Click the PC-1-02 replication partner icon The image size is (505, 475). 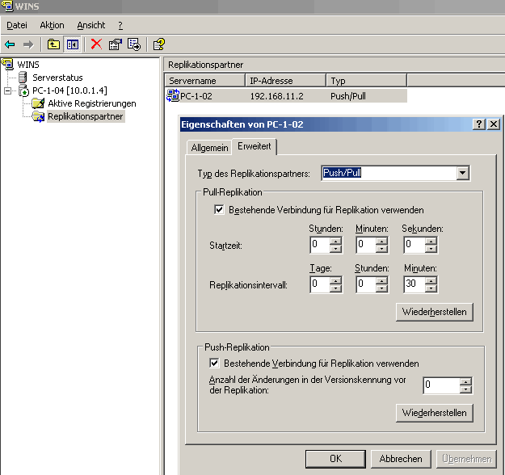coord(173,95)
